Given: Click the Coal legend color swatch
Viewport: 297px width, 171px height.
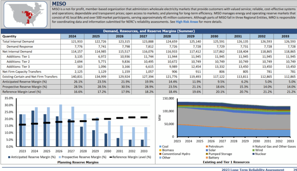Looking at the screenshot, I should tap(160, 147).
